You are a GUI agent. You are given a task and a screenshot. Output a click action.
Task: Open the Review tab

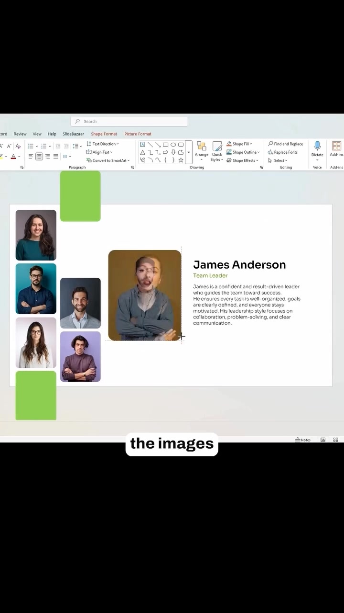(x=20, y=134)
